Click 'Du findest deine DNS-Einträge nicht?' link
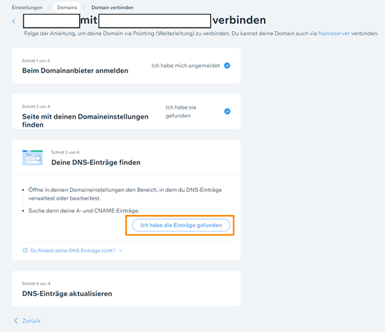This screenshot has width=385, height=332. pos(73,250)
